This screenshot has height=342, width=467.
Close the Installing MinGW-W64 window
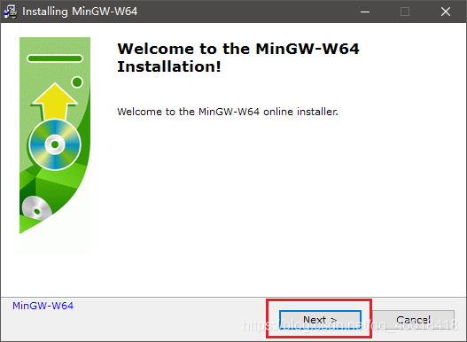click(x=446, y=12)
